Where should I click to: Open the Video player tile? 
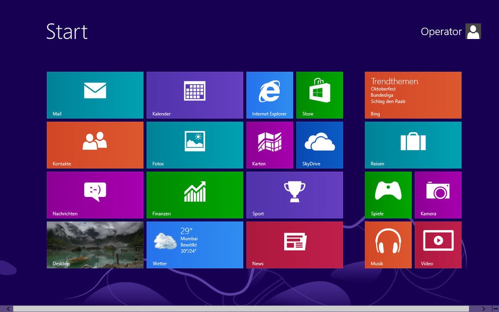(x=438, y=245)
